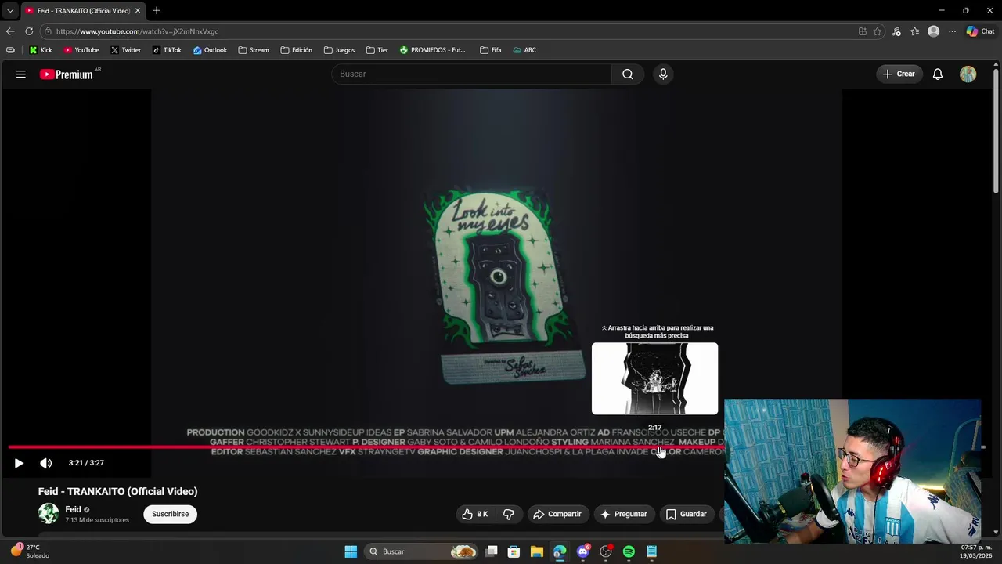This screenshot has width=1002, height=564.
Task: Open the YouTube account avatar menu
Action: pyautogui.click(x=968, y=74)
